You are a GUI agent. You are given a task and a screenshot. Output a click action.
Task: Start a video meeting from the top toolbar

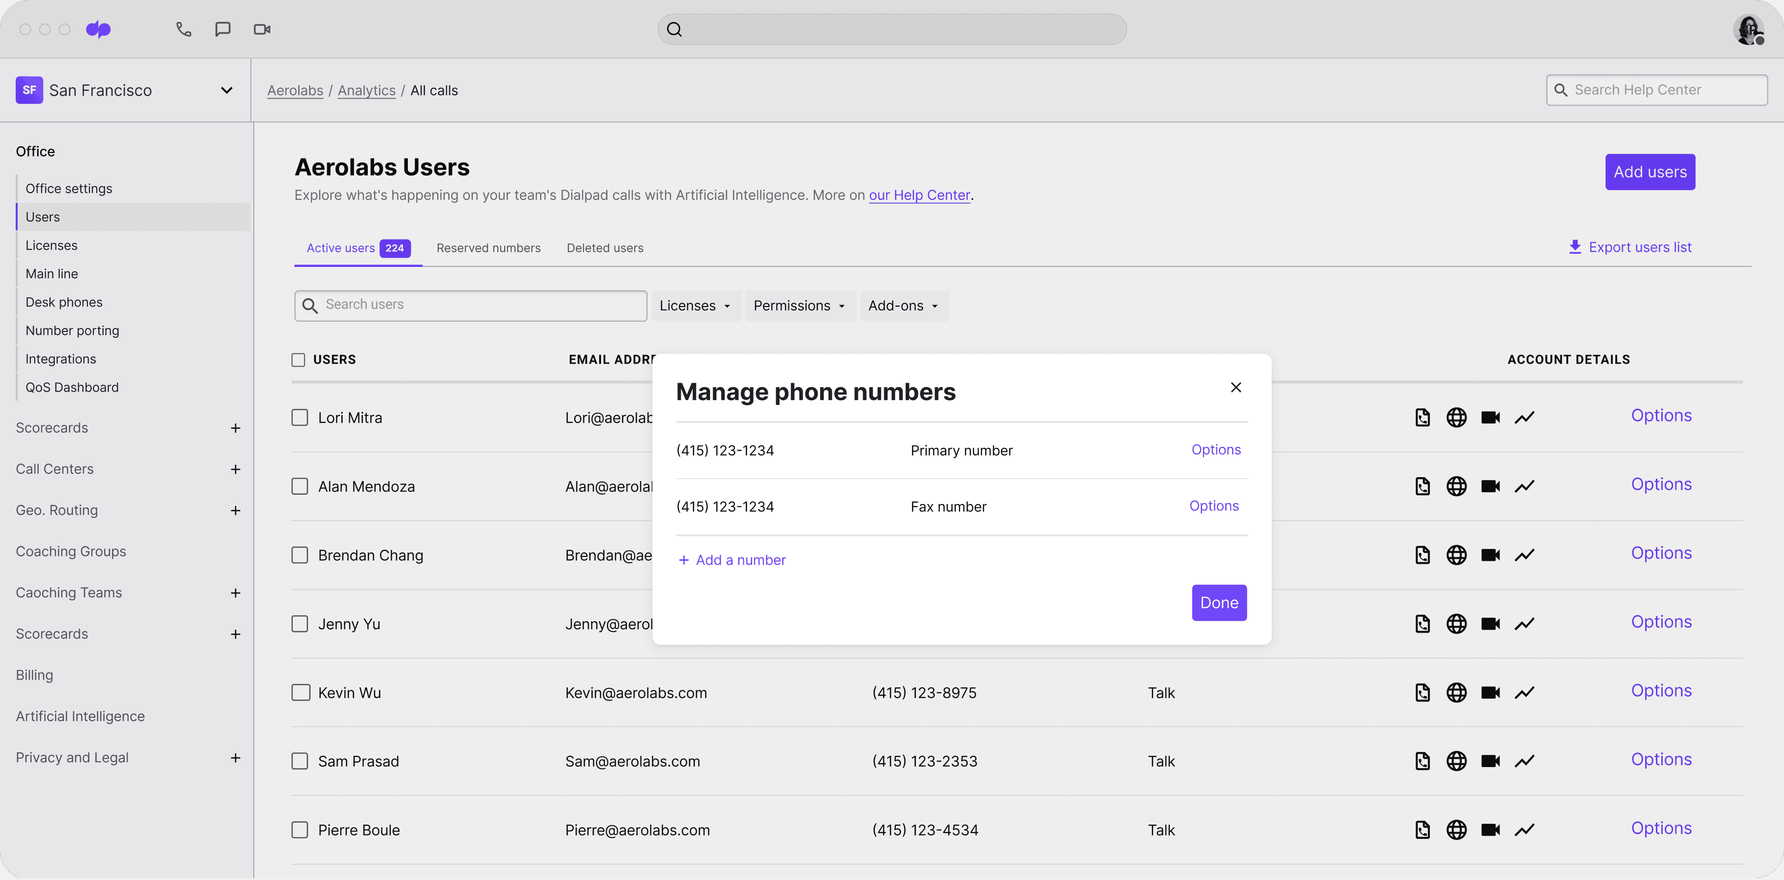pyautogui.click(x=262, y=29)
